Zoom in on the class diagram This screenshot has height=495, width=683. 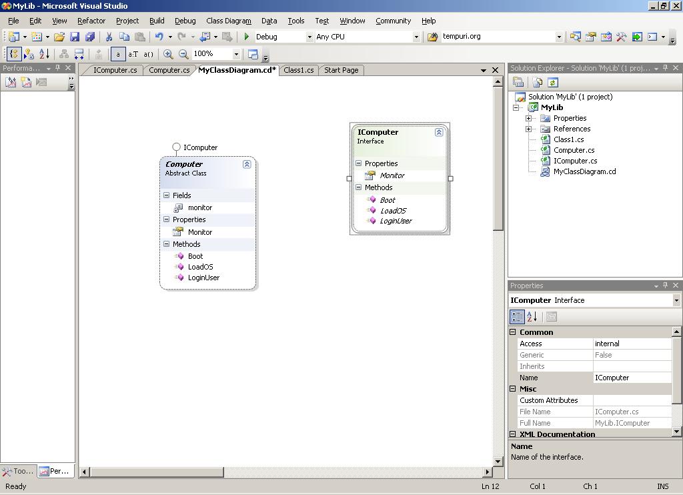click(x=167, y=54)
